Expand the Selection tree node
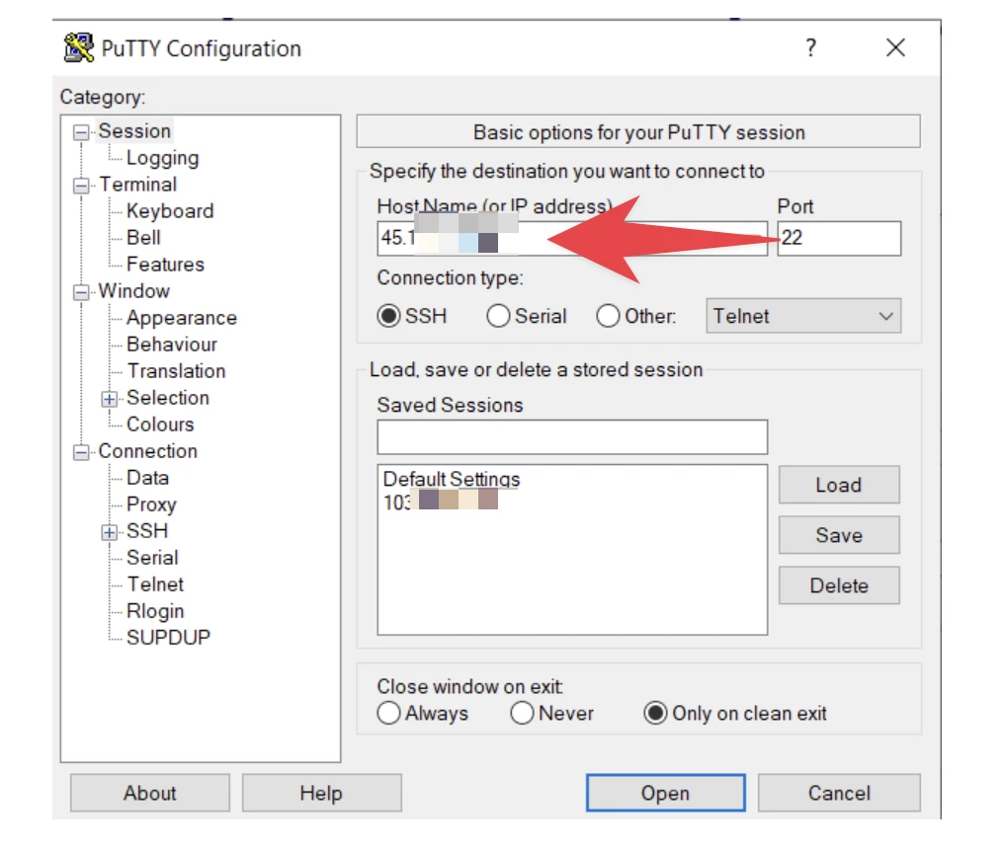Image resolution: width=1006 pixels, height=851 pixels. coord(109,399)
